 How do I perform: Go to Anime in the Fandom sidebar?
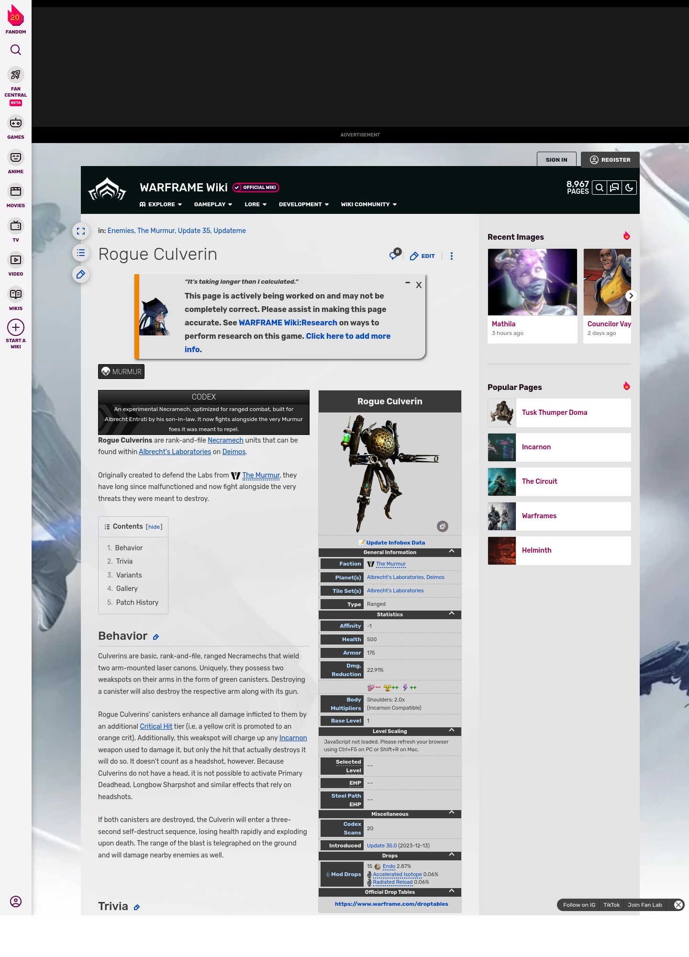(x=16, y=162)
